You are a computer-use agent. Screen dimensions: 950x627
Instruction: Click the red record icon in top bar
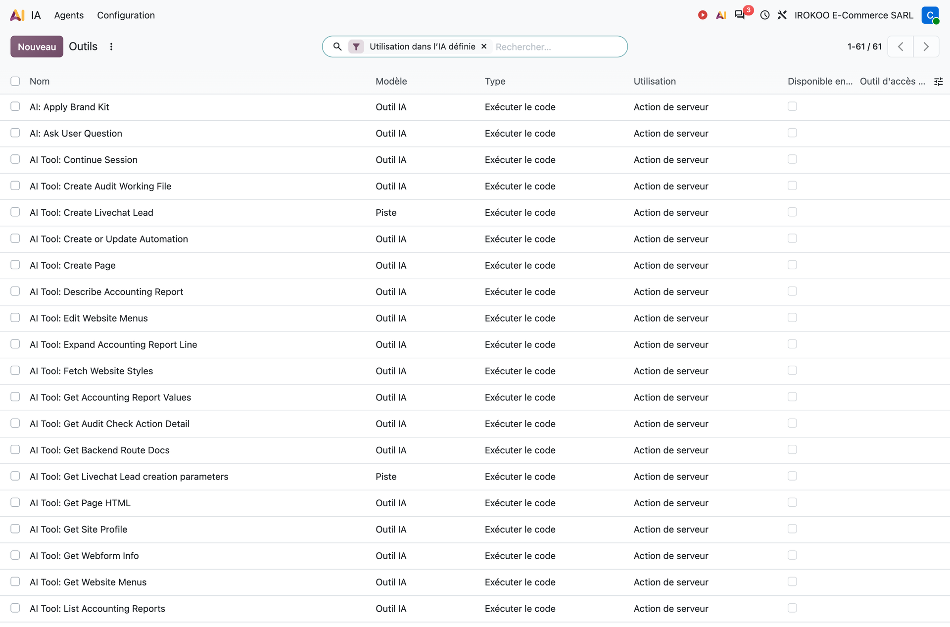click(703, 15)
